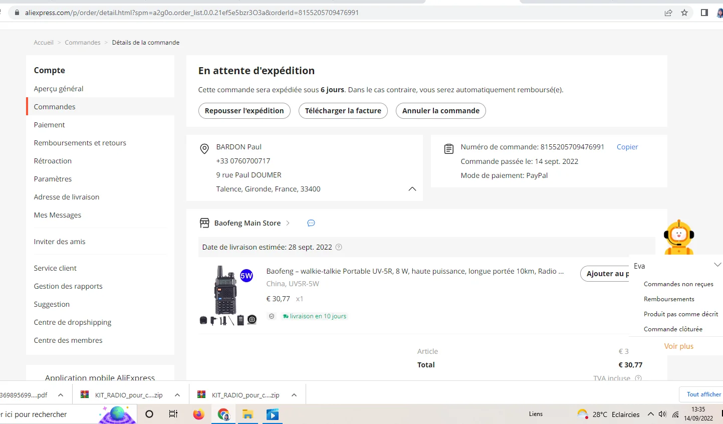Open Remboursements et retours menu item
Image resolution: width=723 pixels, height=424 pixels.
point(80,143)
